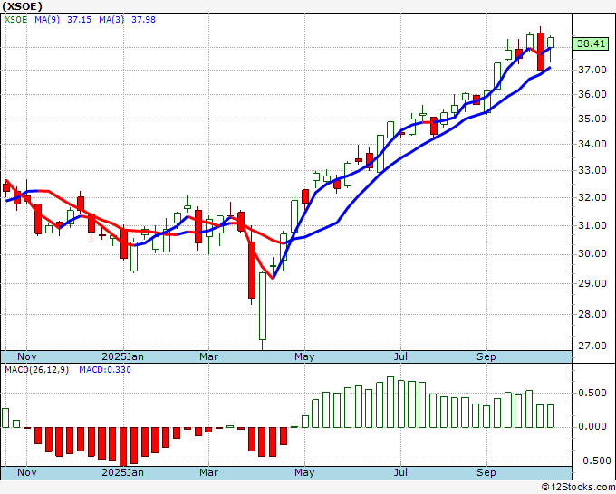Viewport: 616px width, 494px height.
Task: Click Mar on the price chart time axis
Action: [208, 356]
